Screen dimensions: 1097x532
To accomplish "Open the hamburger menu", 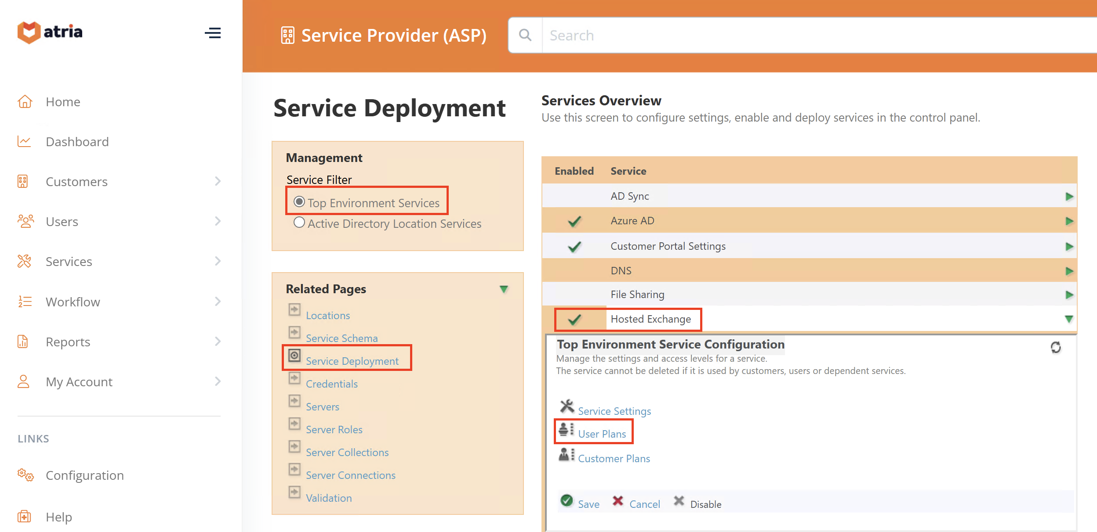I will click(x=214, y=33).
